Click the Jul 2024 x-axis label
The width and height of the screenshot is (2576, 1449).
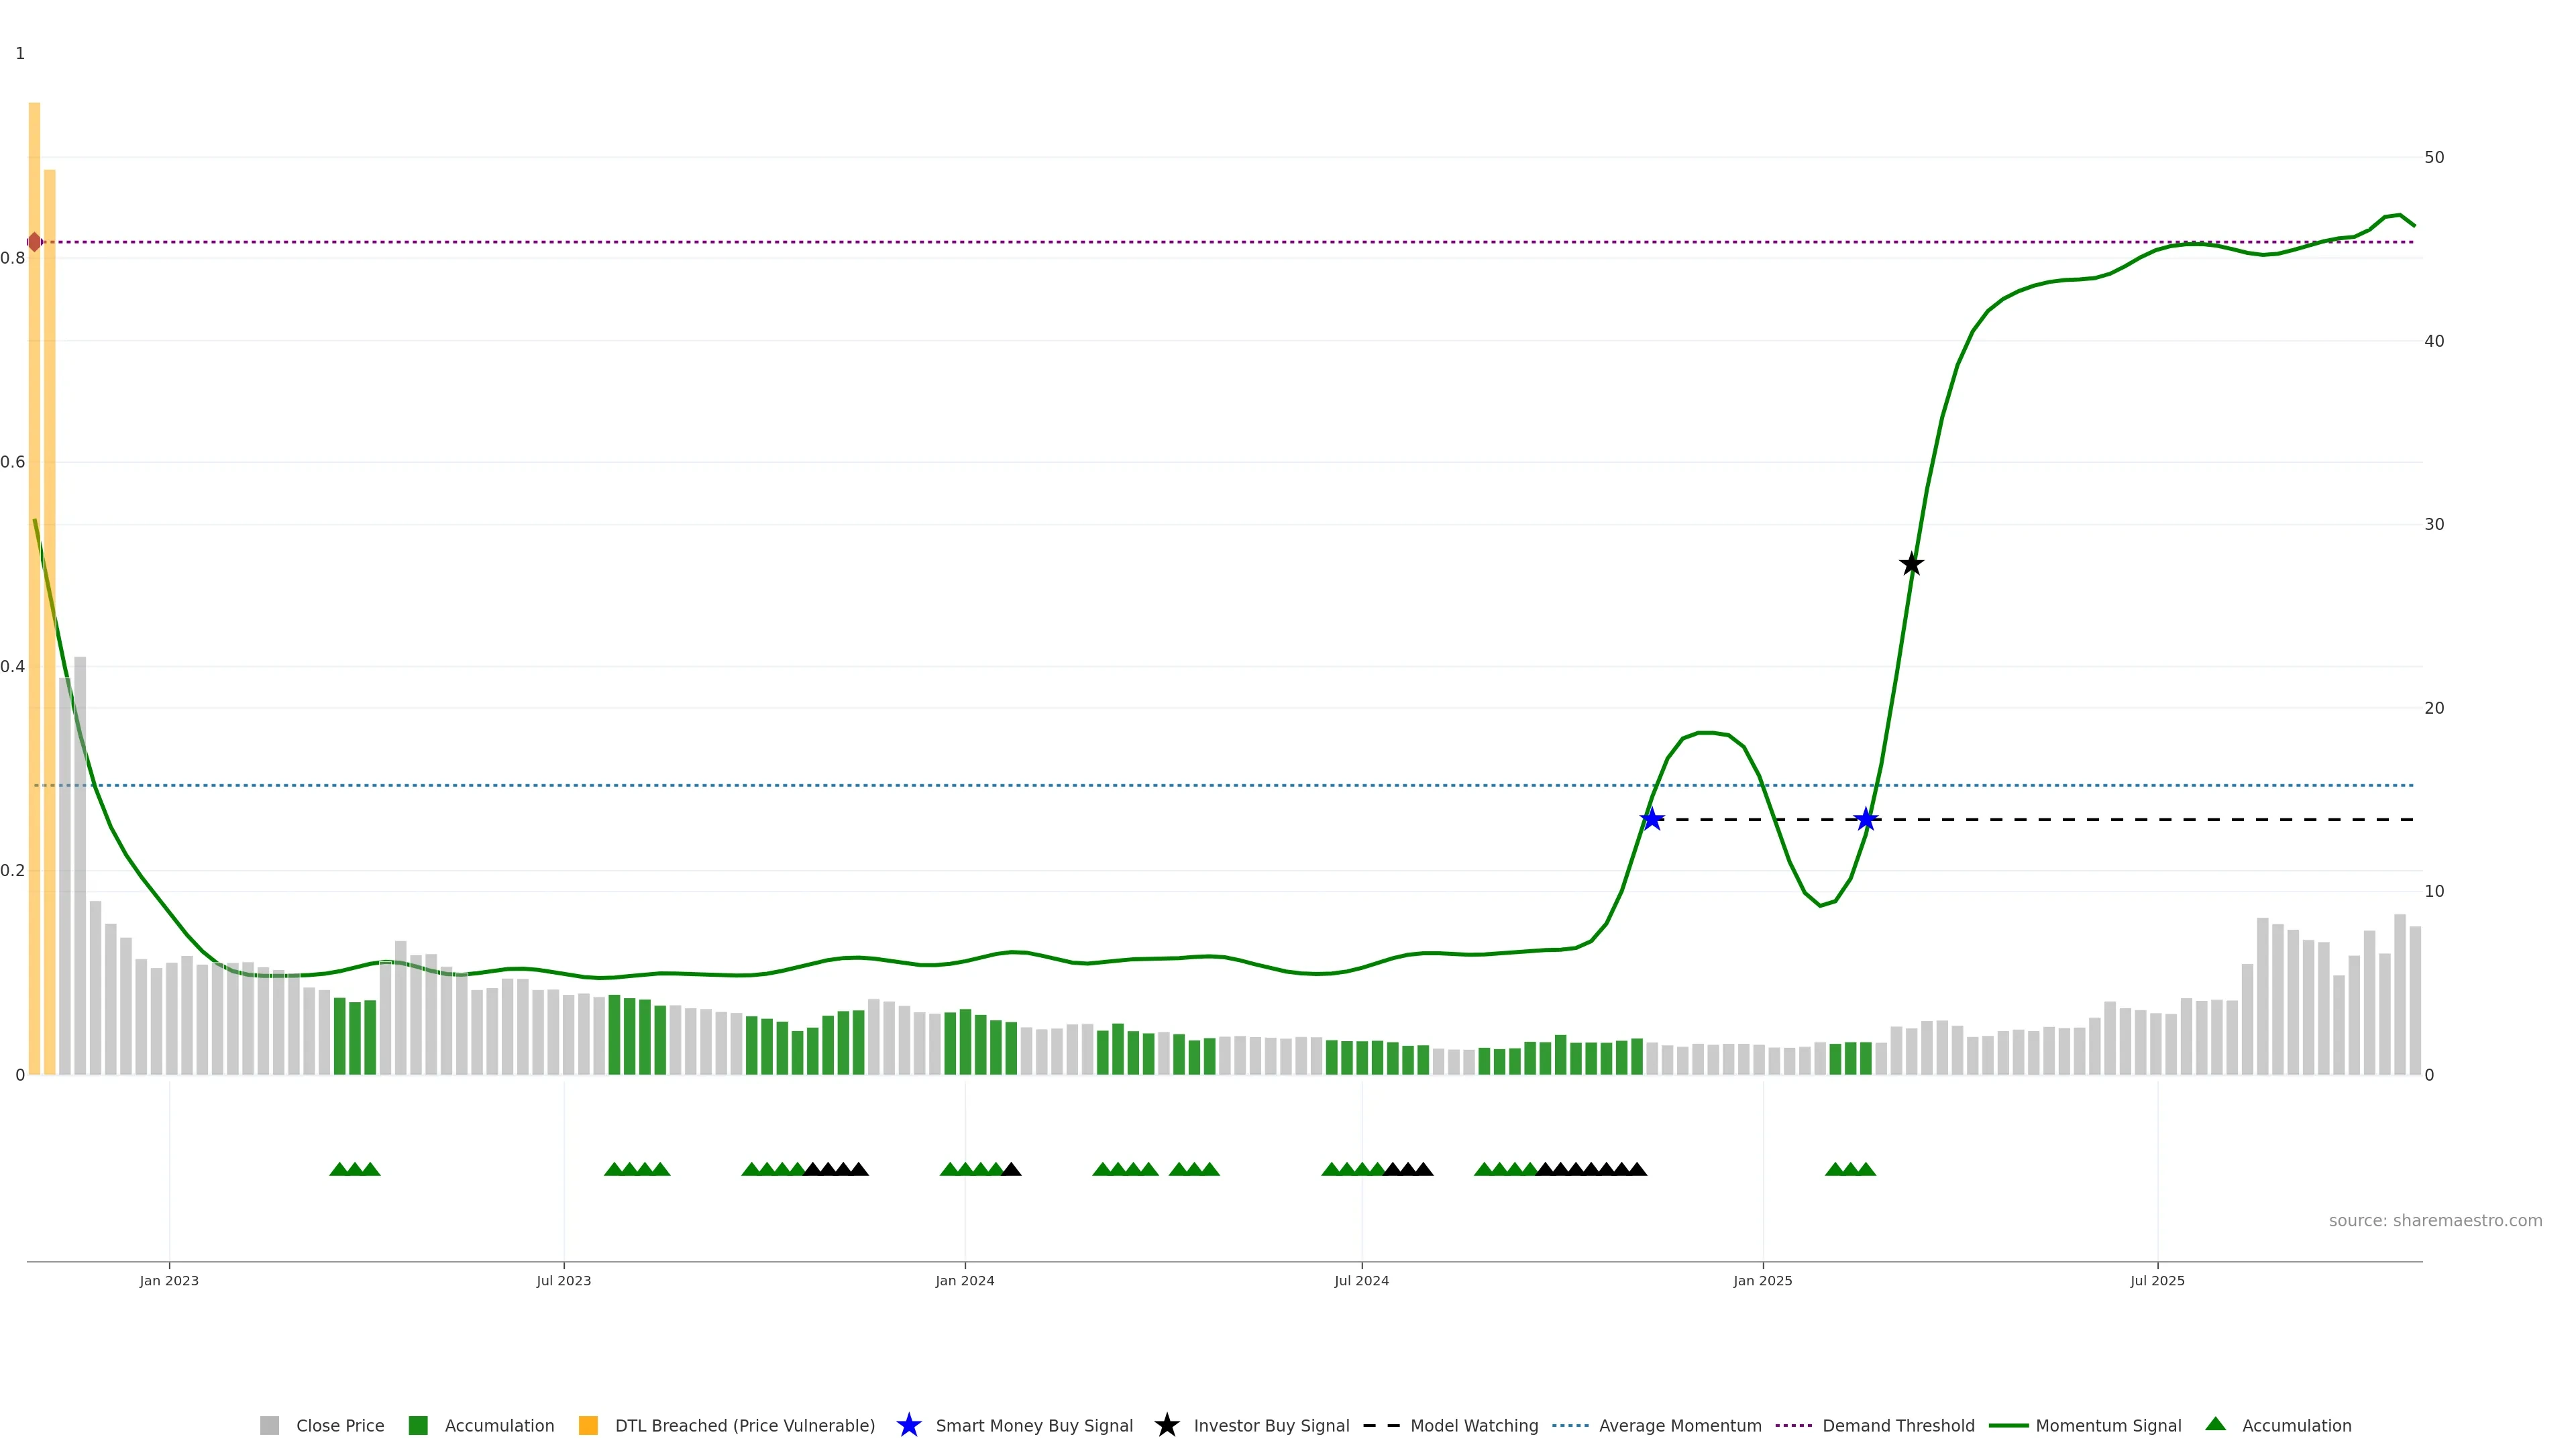point(1361,1280)
